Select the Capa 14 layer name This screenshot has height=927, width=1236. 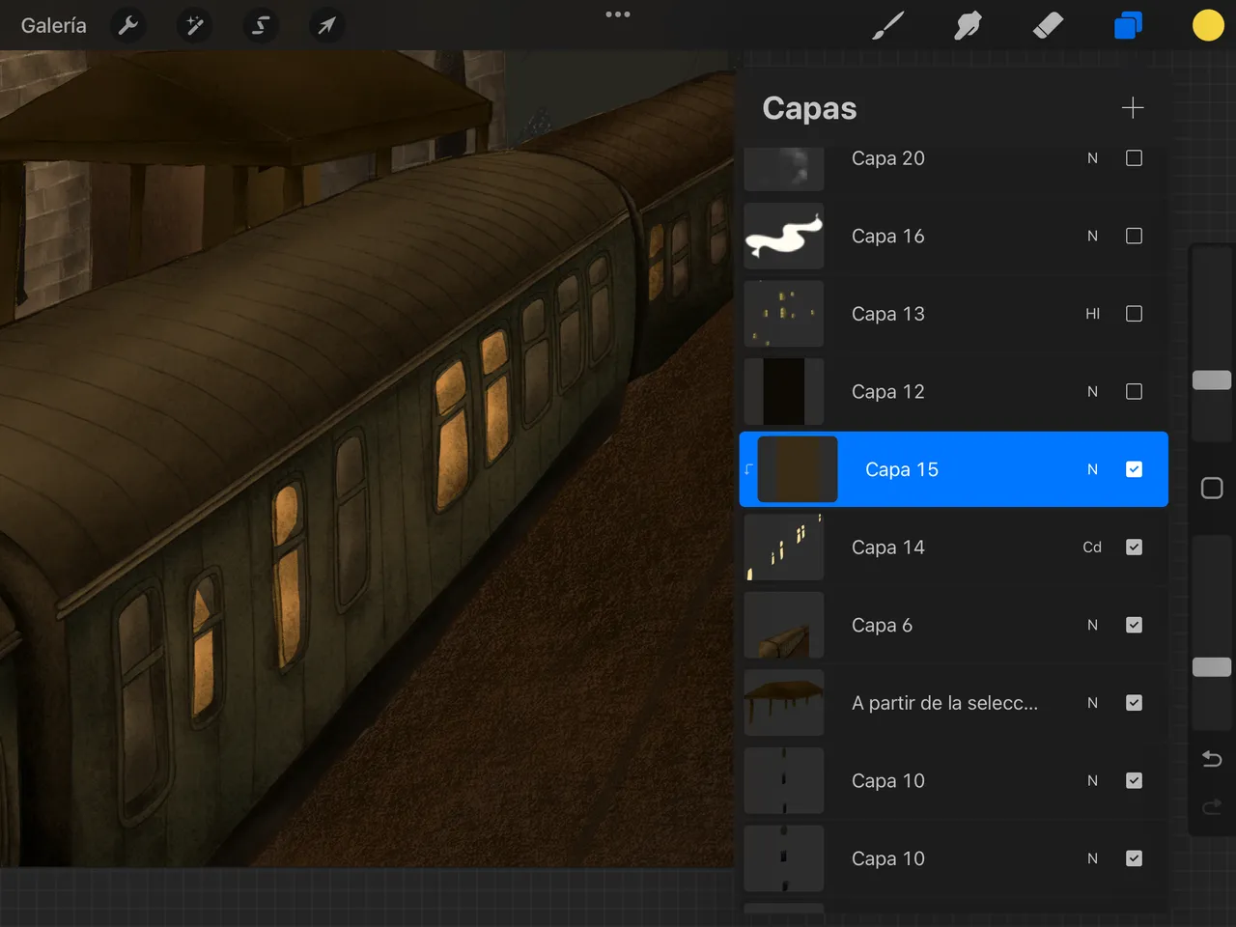tap(888, 548)
